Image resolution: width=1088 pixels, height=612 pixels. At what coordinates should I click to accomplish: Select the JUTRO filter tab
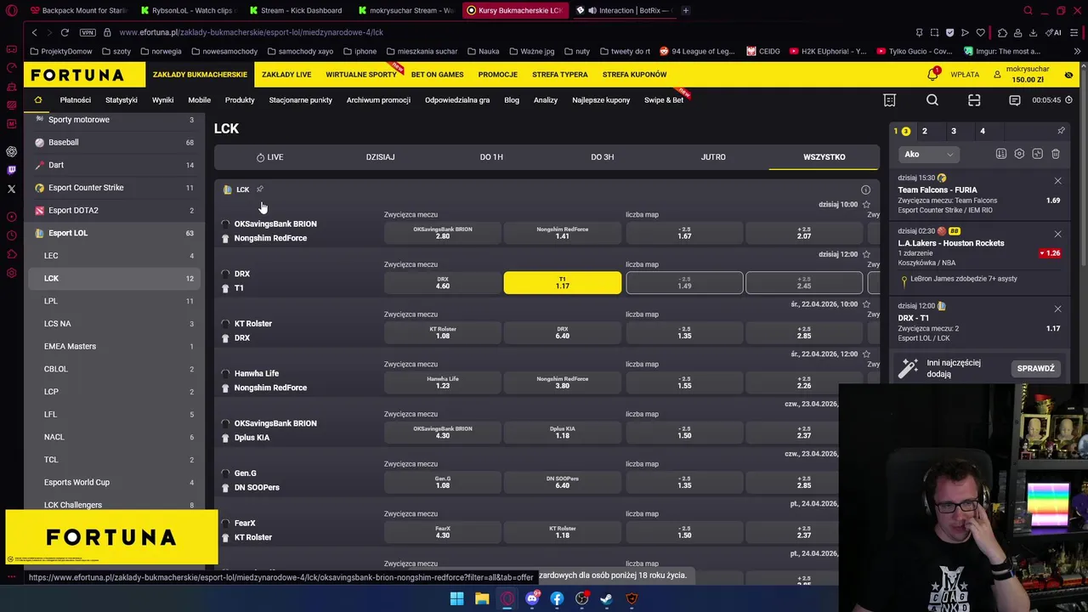(713, 157)
